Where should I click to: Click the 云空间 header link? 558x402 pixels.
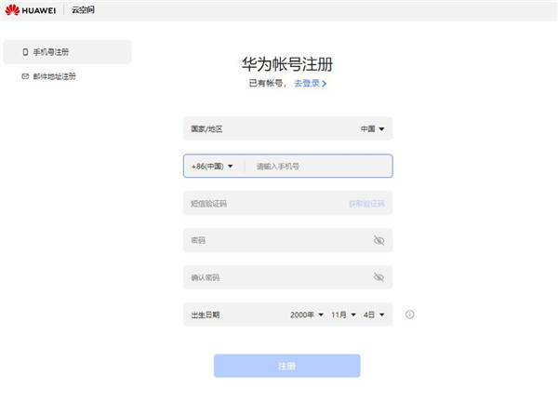click(x=83, y=9)
